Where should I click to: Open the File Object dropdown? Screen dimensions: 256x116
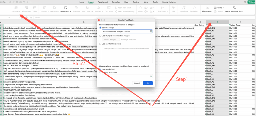(207, 11)
